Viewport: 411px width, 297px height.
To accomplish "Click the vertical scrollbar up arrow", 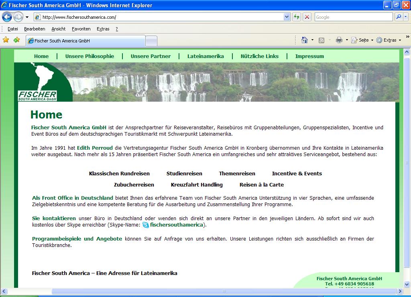I will click(x=407, y=52).
